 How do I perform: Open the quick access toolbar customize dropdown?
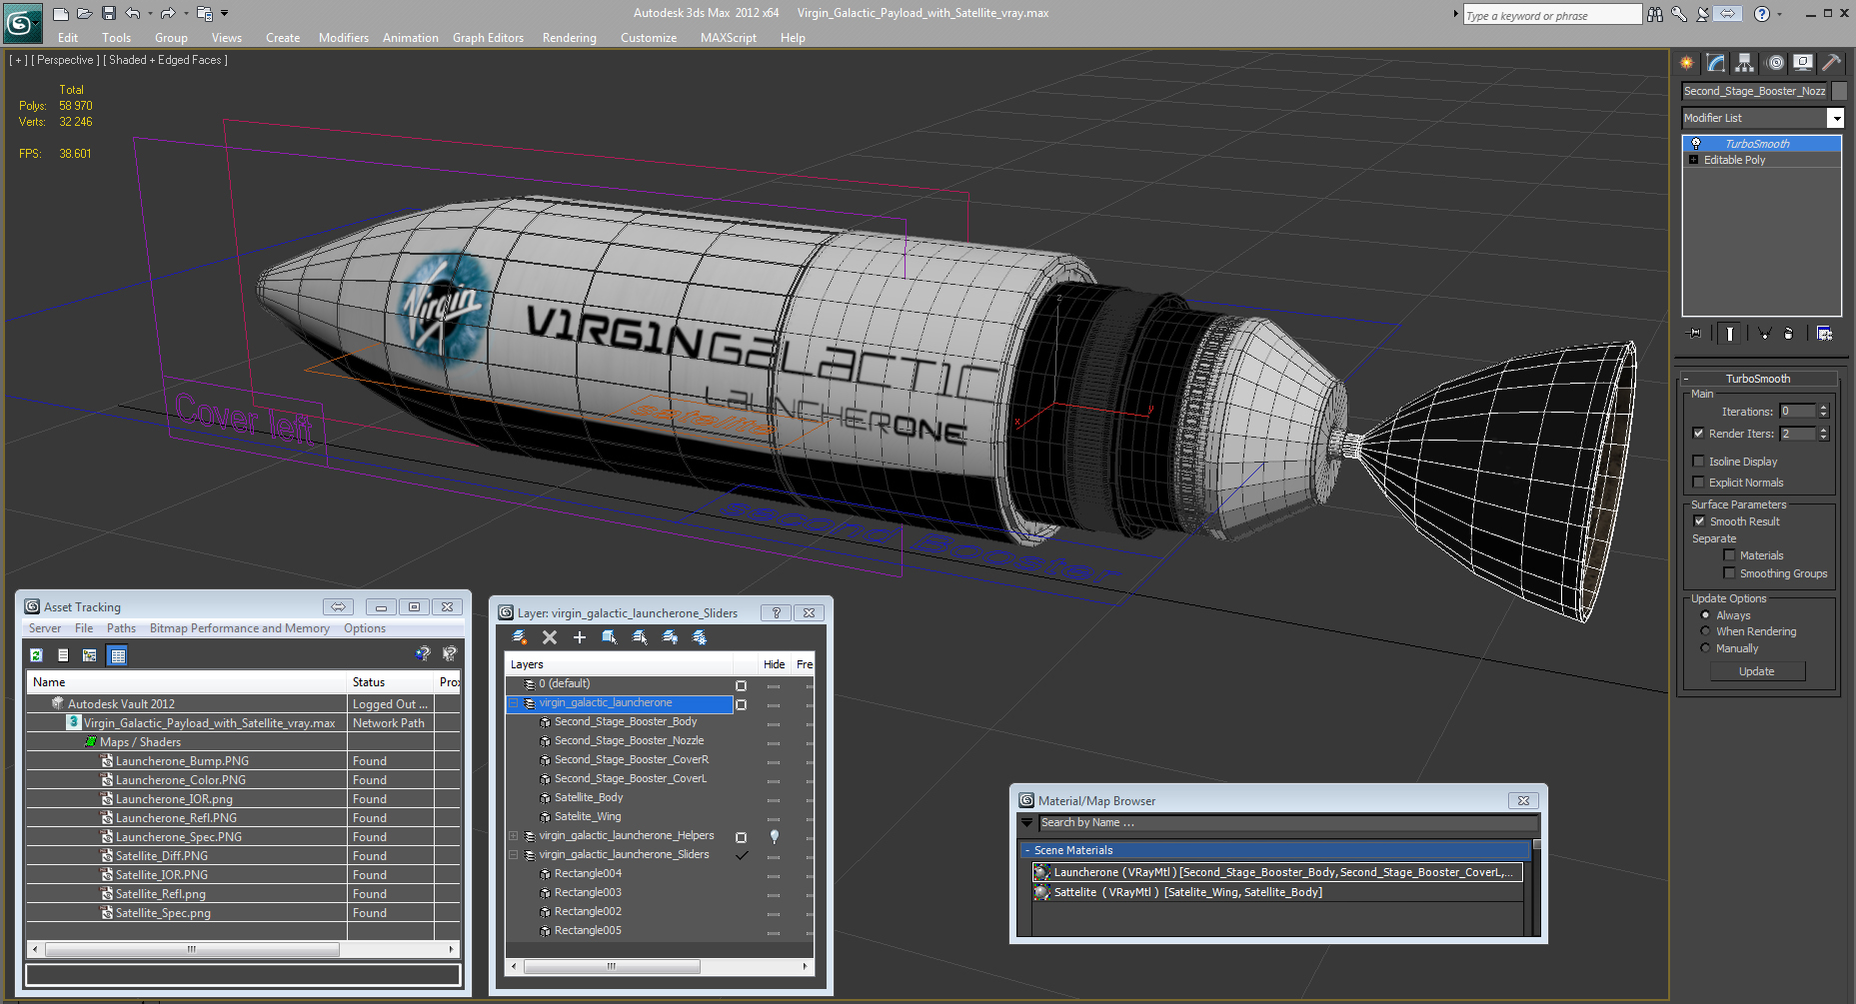(x=225, y=14)
